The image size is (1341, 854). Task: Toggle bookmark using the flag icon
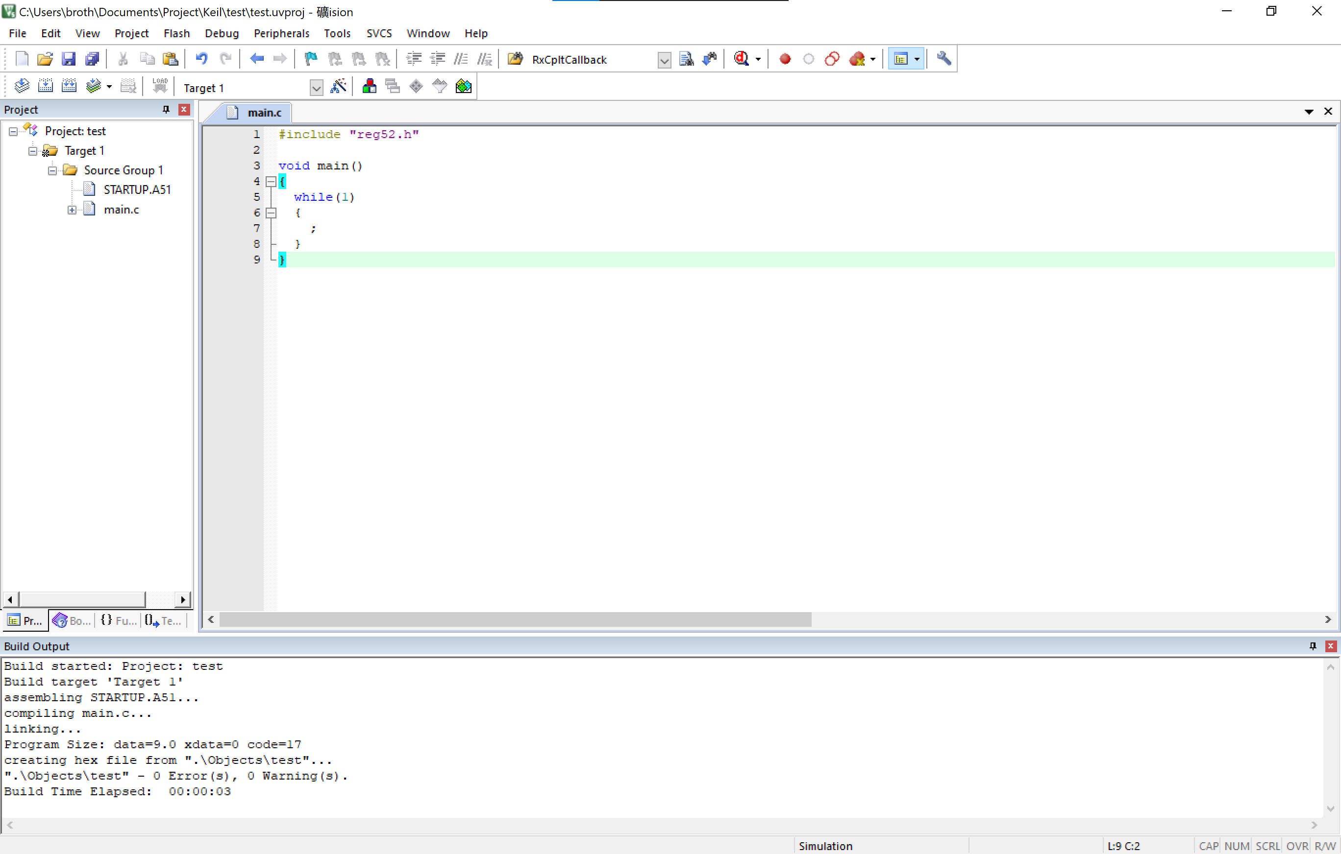pos(311,58)
